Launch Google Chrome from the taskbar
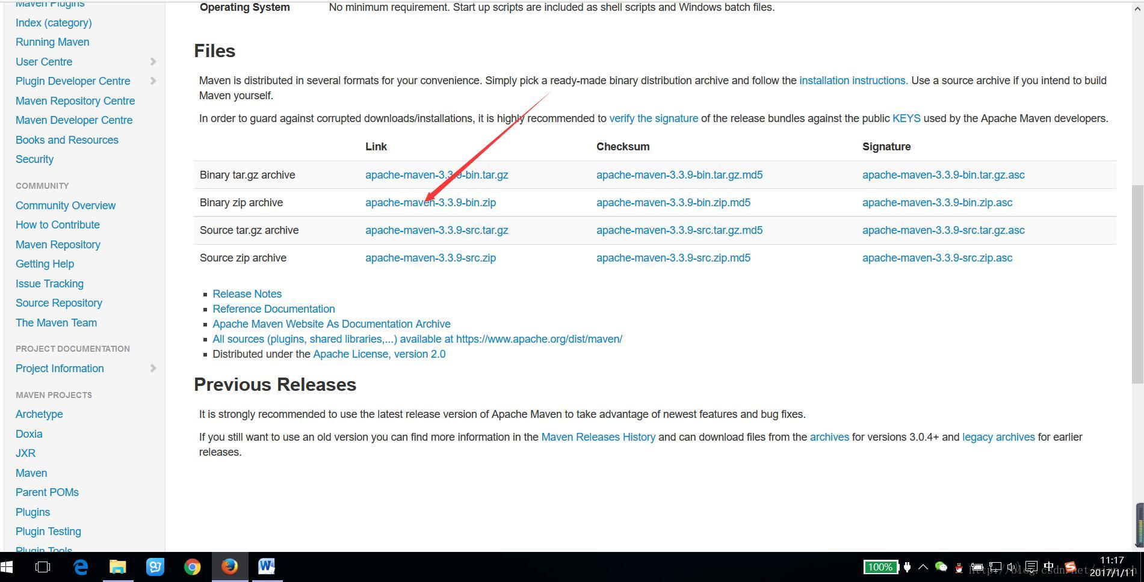The image size is (1144, 582). (x=193, y=567)
